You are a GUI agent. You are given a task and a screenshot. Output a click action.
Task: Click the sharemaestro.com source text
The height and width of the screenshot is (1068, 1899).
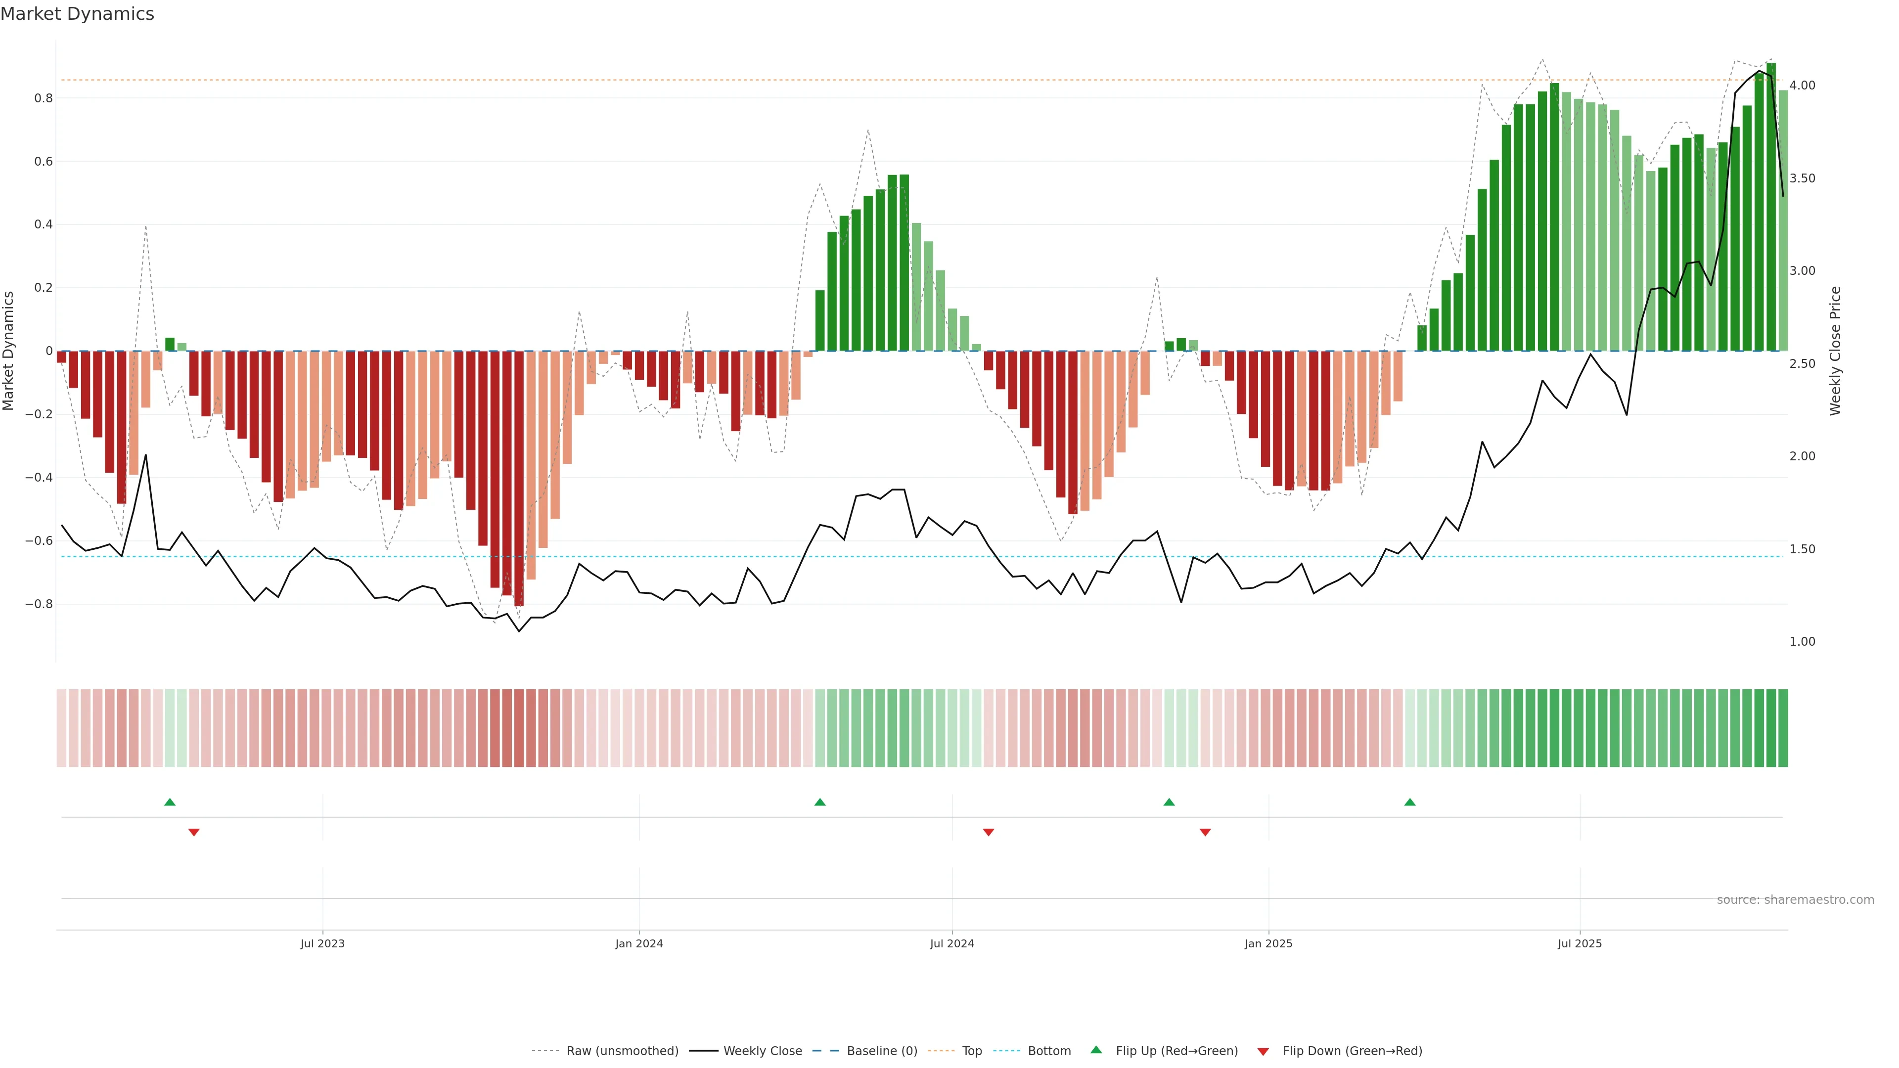tap(1795, 900)
